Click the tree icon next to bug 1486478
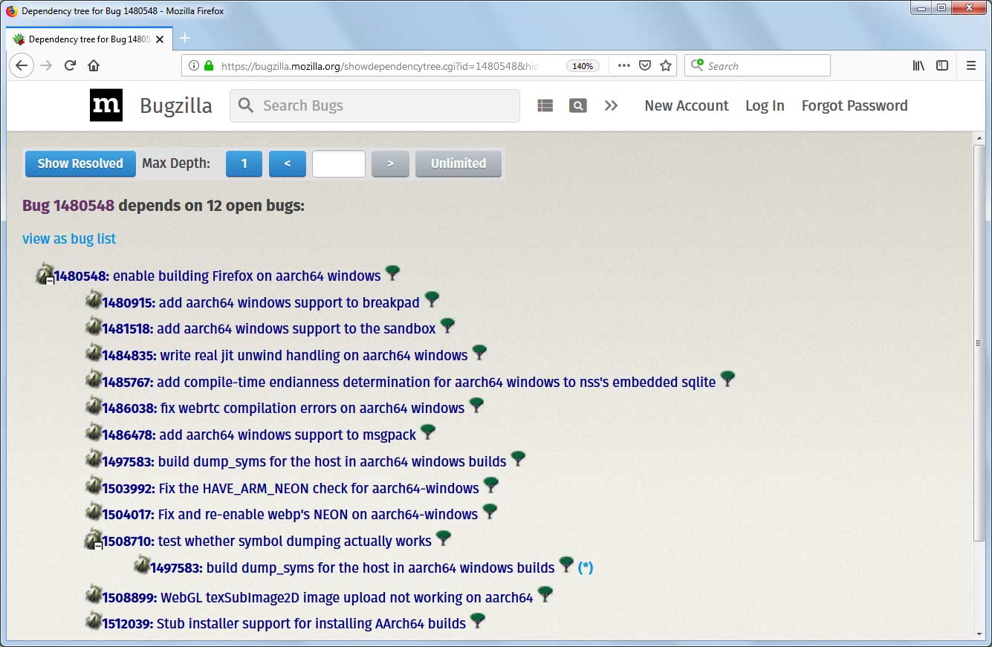This screenshot has height=647, width=992. (x=428, y=432)
